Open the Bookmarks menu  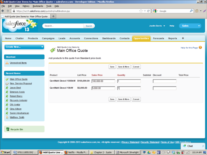click(x=38, y=6)
